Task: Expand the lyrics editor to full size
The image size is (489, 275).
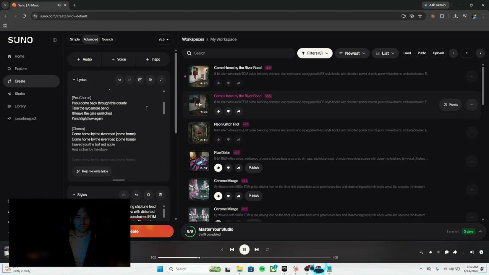Action: (x=161, y=80)
